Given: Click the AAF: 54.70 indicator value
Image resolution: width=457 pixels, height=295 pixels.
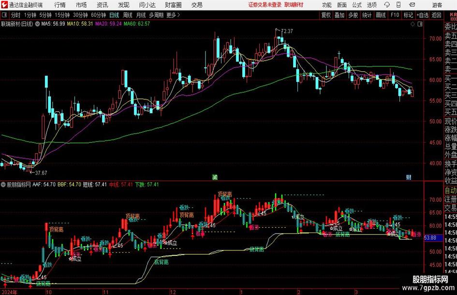Looking at the screenshot, I should pyautogui.click(x=44, y=185).
